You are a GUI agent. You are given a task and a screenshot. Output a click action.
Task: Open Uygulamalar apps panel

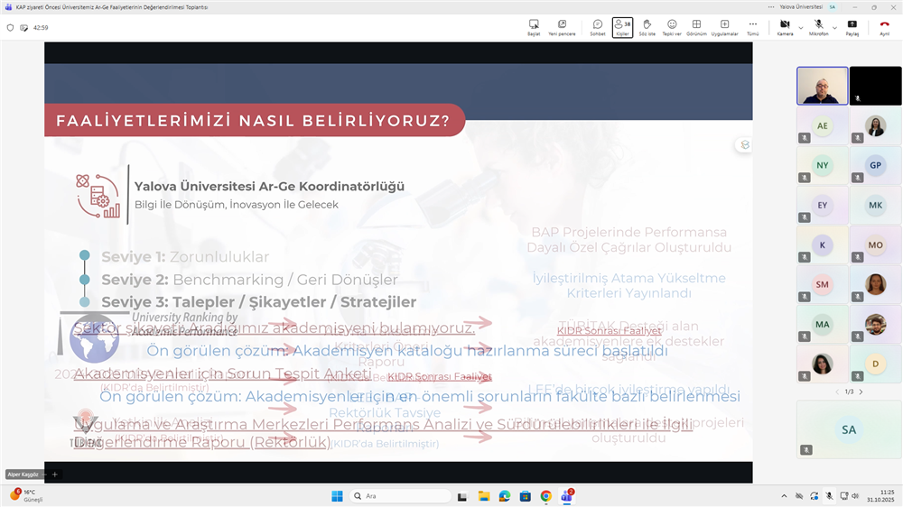(x=724, y=27)
